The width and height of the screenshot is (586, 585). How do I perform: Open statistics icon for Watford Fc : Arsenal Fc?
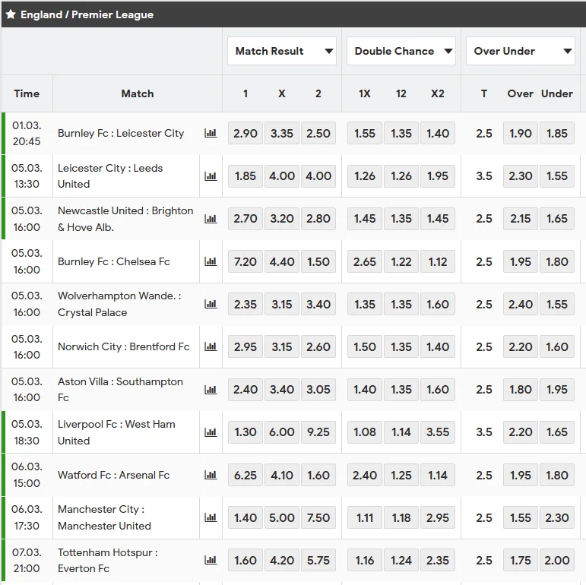click(211, 475)
